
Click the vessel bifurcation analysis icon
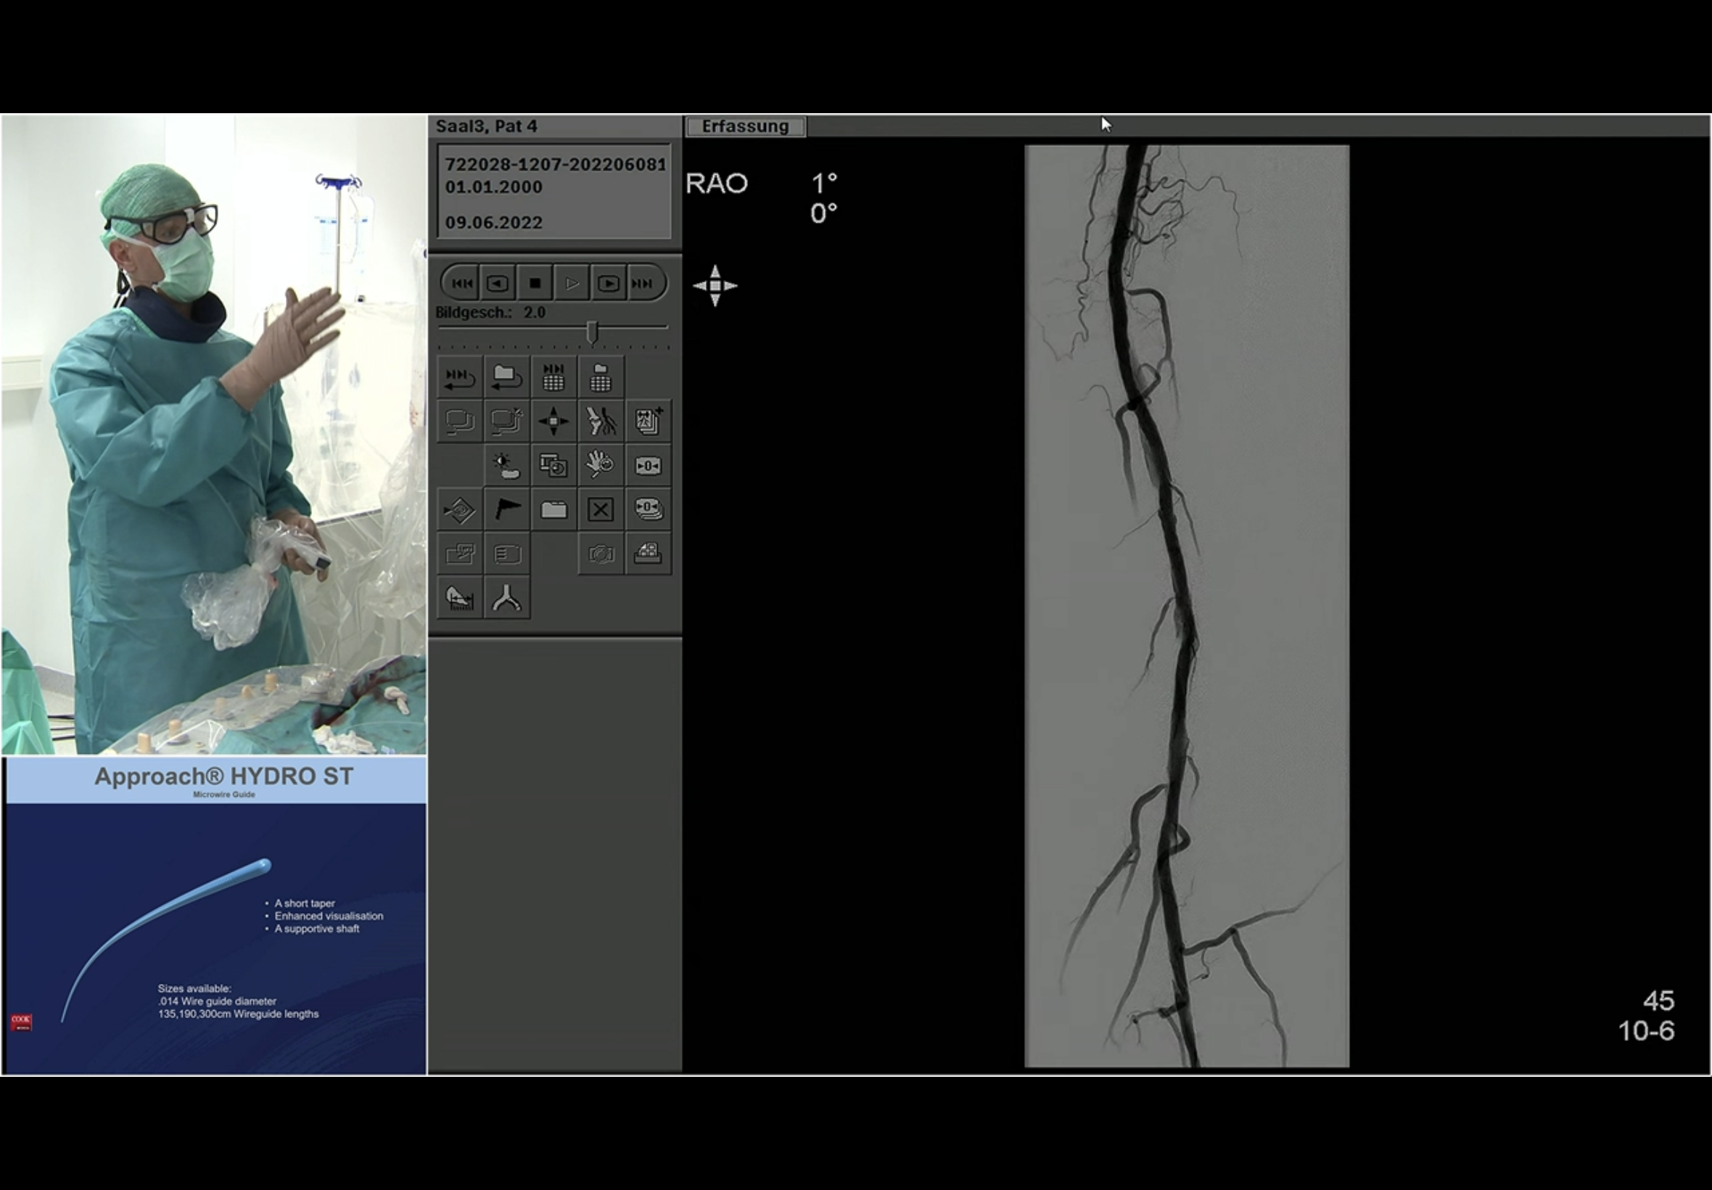[507, 598]
